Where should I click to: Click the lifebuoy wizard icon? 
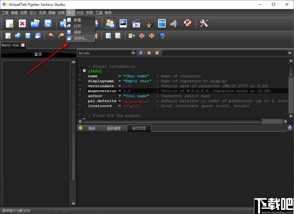(188, 24)
